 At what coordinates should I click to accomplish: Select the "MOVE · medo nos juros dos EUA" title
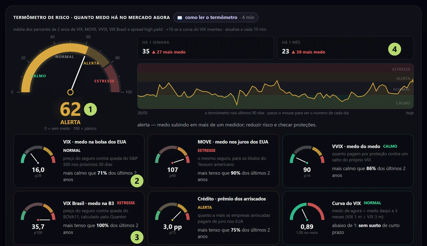pos(233,142)
